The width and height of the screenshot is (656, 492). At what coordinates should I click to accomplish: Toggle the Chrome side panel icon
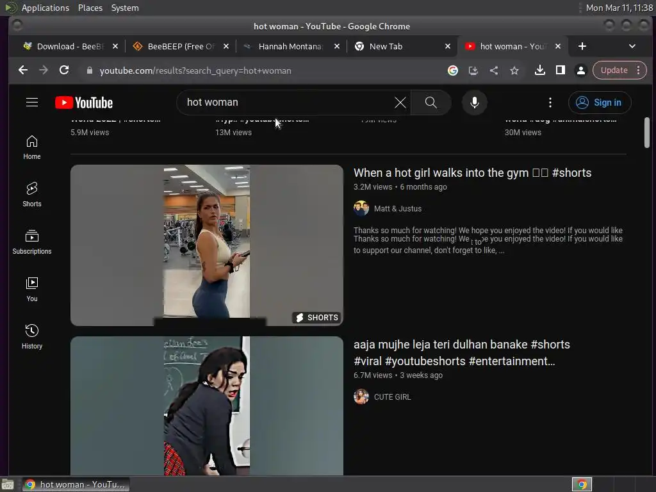pyautogui.click(x=560, y=70)
